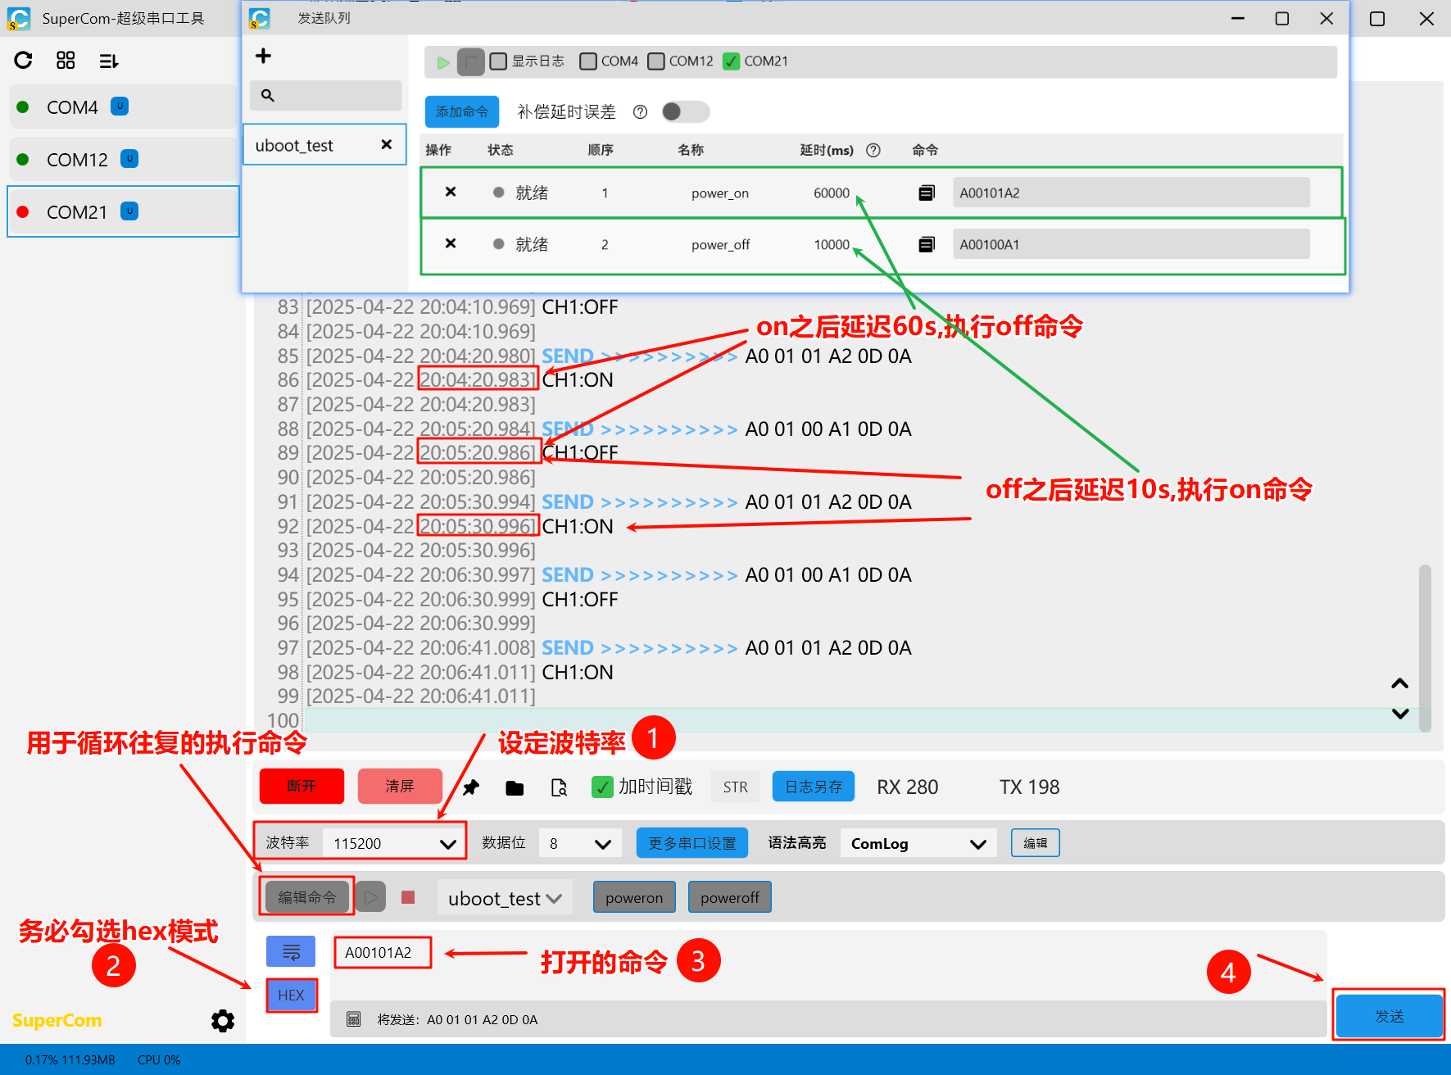Open the edit commands button
This screenshot has height=1075, width=1451.
click(x=307, y=897)
